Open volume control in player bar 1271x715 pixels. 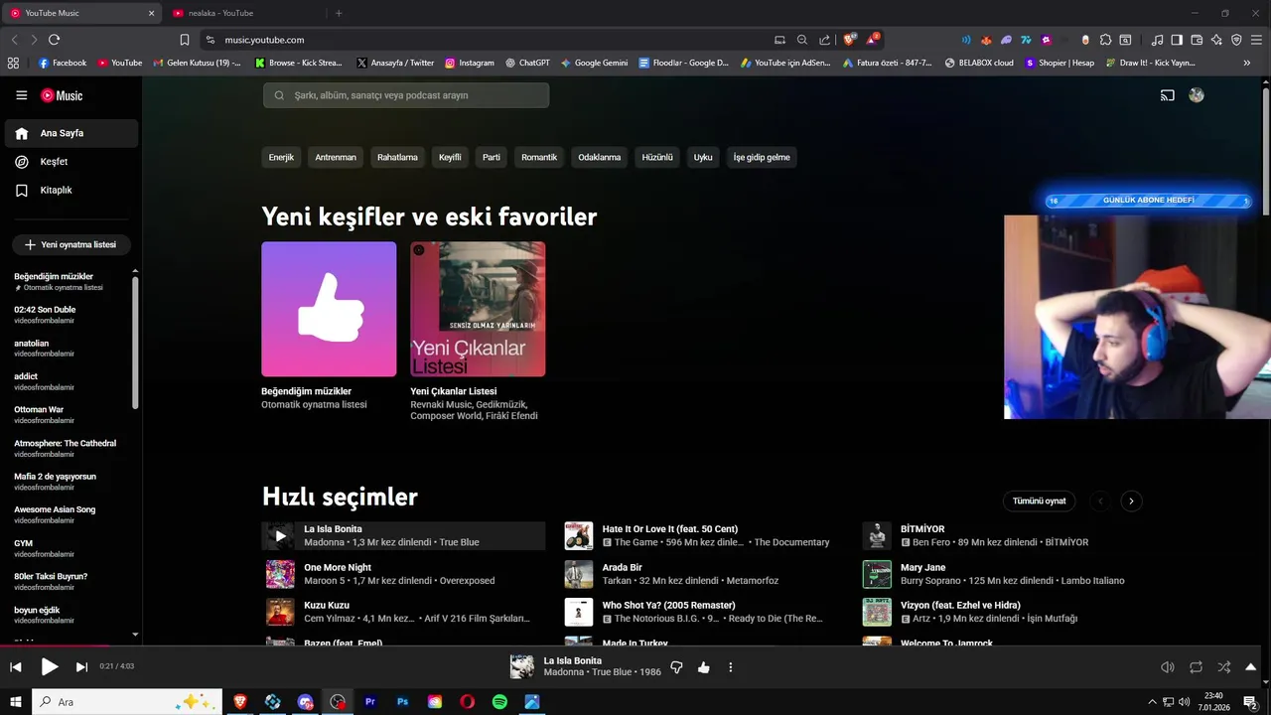(x=1168, y=667)
